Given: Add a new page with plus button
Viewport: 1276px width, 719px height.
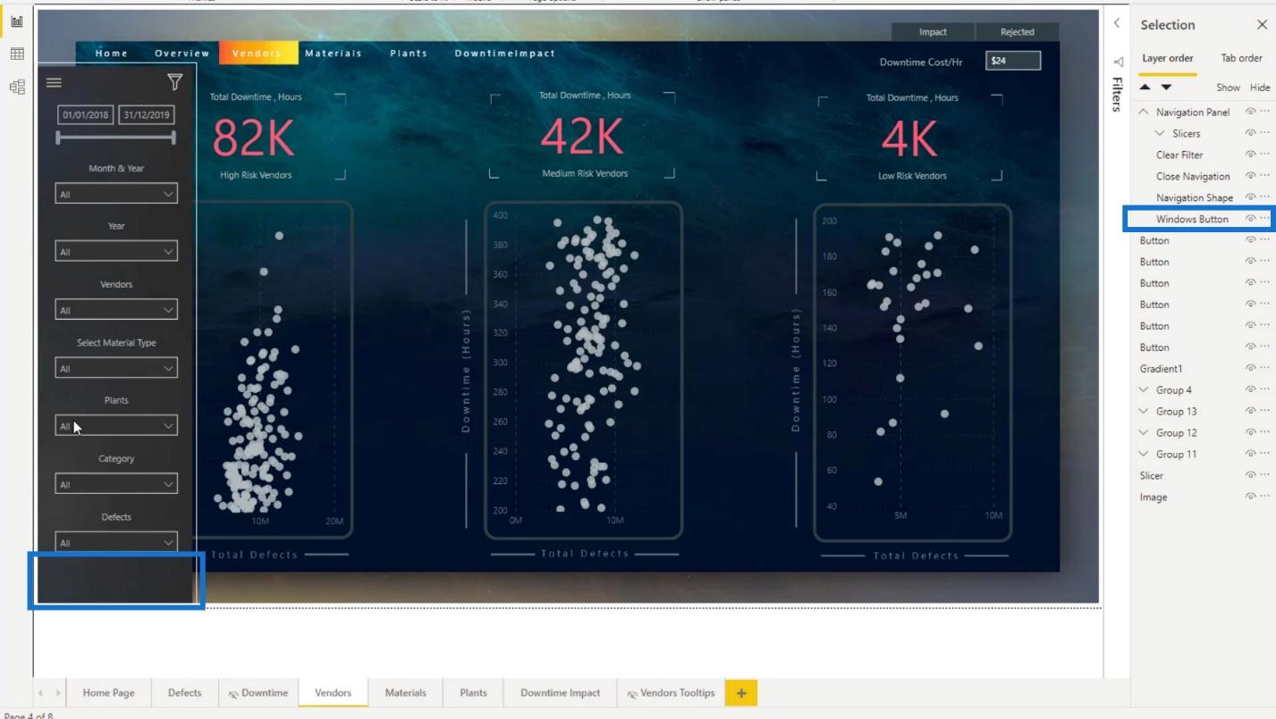Looking at the screenshot, I should 741,693.
